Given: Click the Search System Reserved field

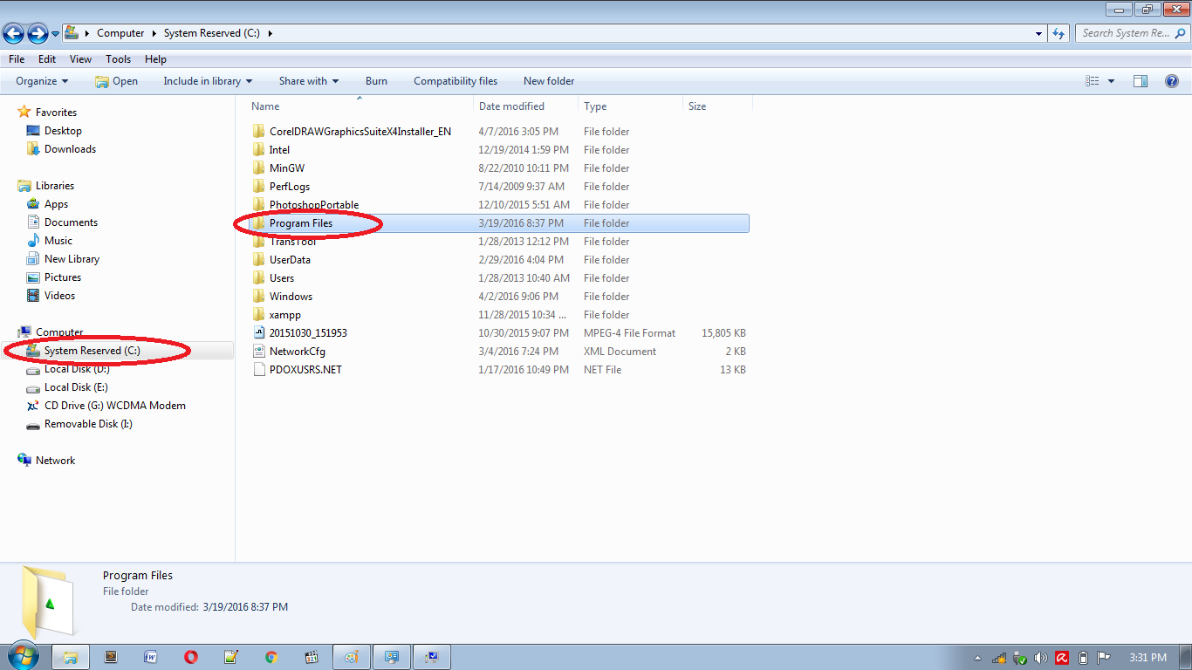Looking at the screenshot, I should [1131, 33].
